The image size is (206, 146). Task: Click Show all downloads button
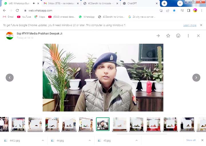tap(191, 140)
